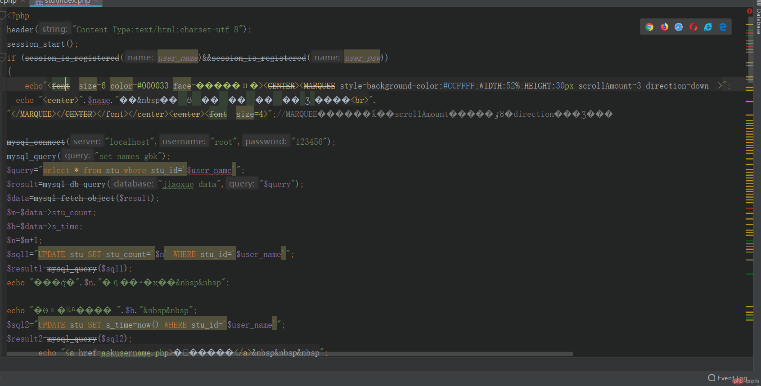Click the direction=down attribute
This screenshot has height=386, width=761.
(677, 86)
